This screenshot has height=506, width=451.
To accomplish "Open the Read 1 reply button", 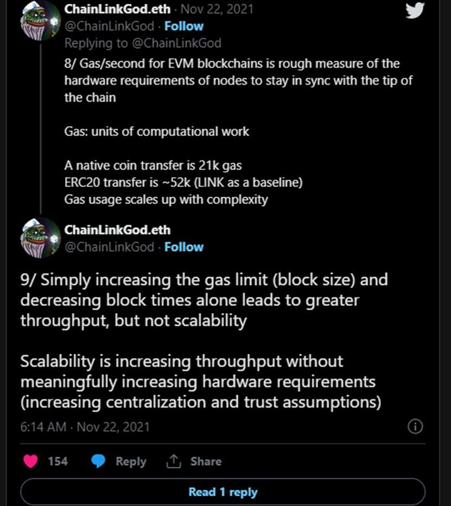I will [x=223, y=492].
